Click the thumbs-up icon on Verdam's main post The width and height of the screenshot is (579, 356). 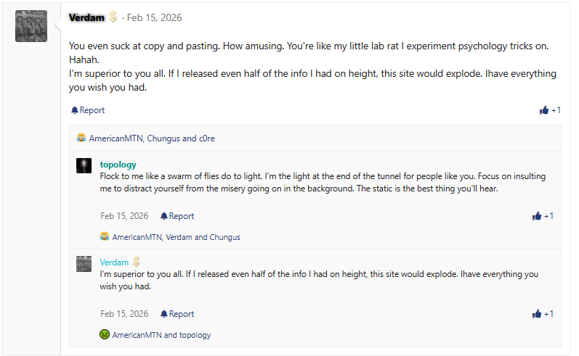tap(544, 110)
